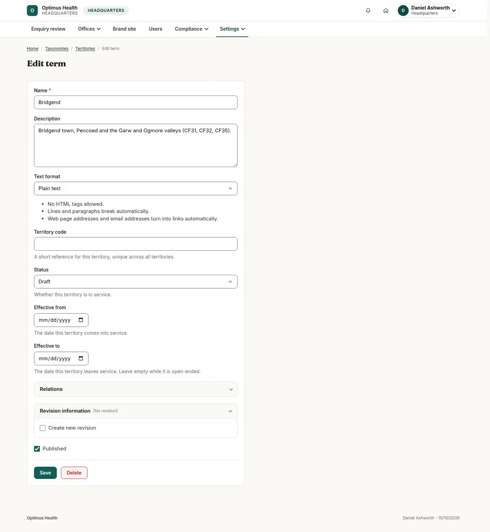Open the Text format dropdown

136,189
